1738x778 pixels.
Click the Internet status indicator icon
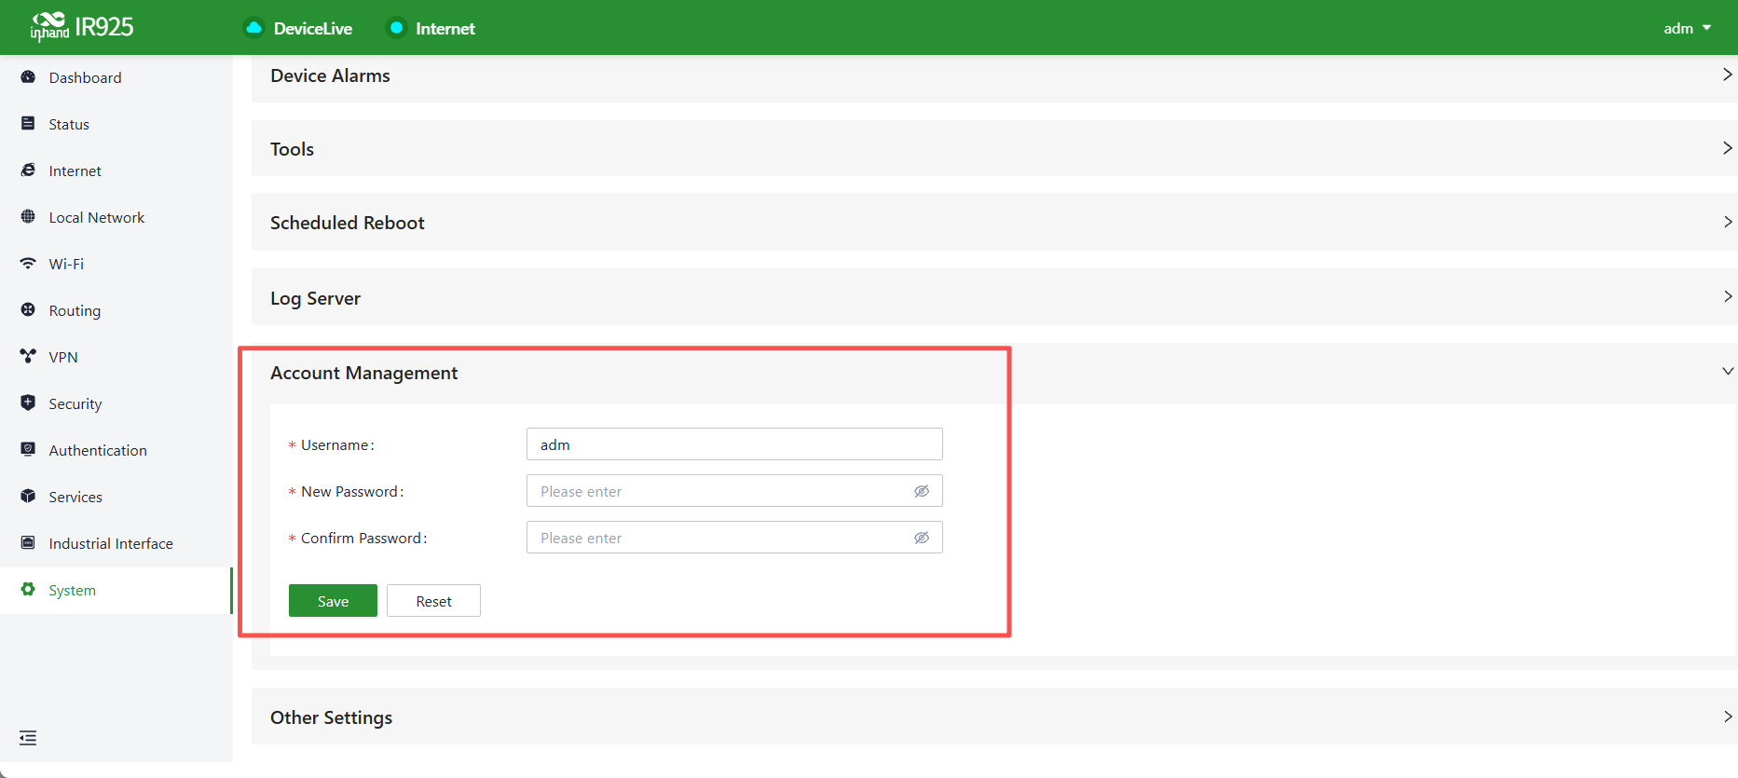tap(396, 28)
